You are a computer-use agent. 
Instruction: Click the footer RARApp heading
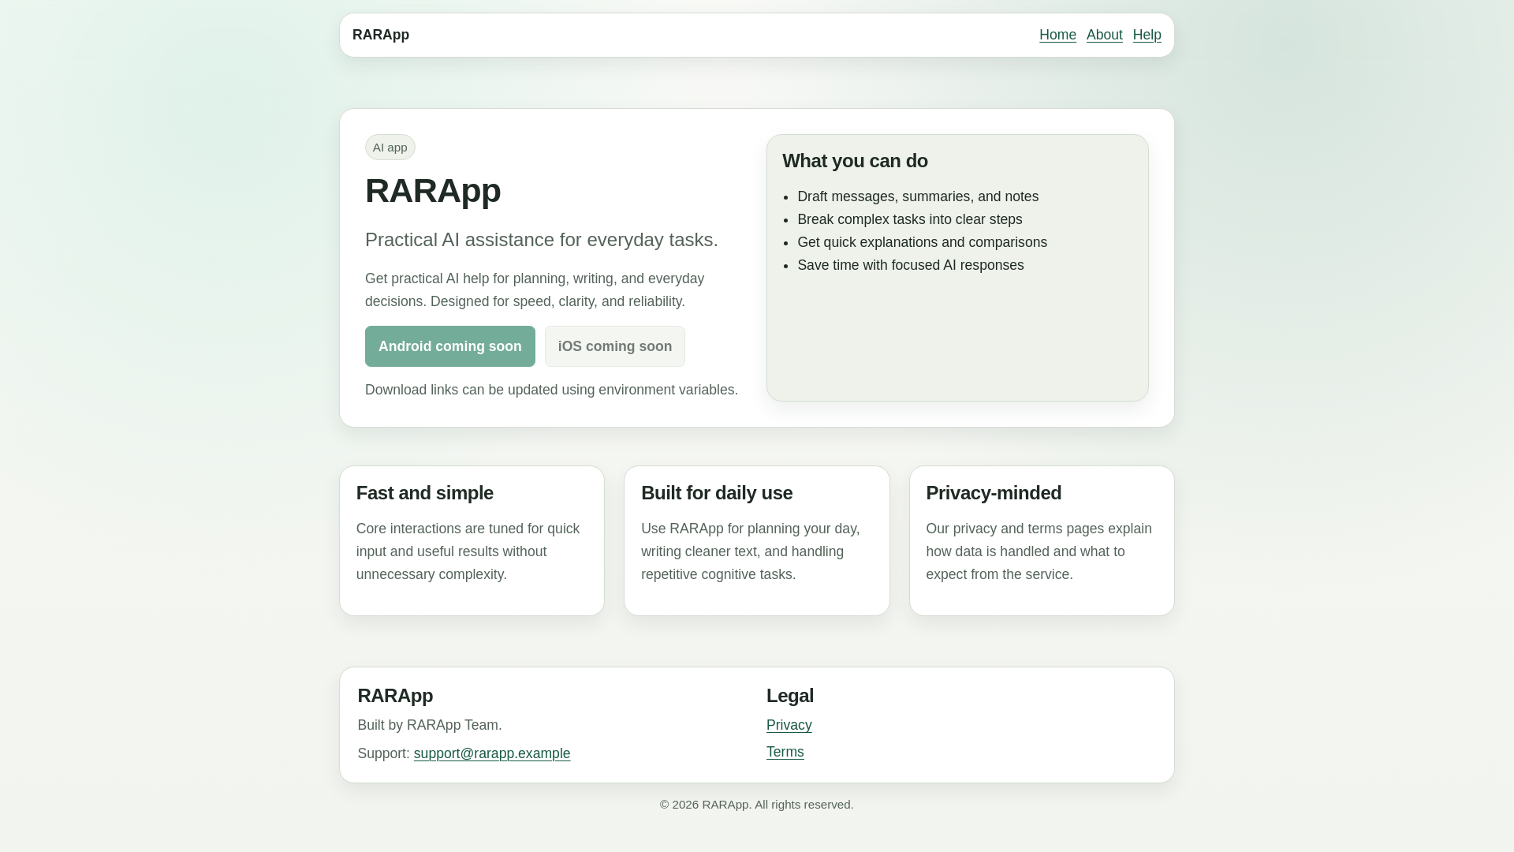(x=395, y=696)
